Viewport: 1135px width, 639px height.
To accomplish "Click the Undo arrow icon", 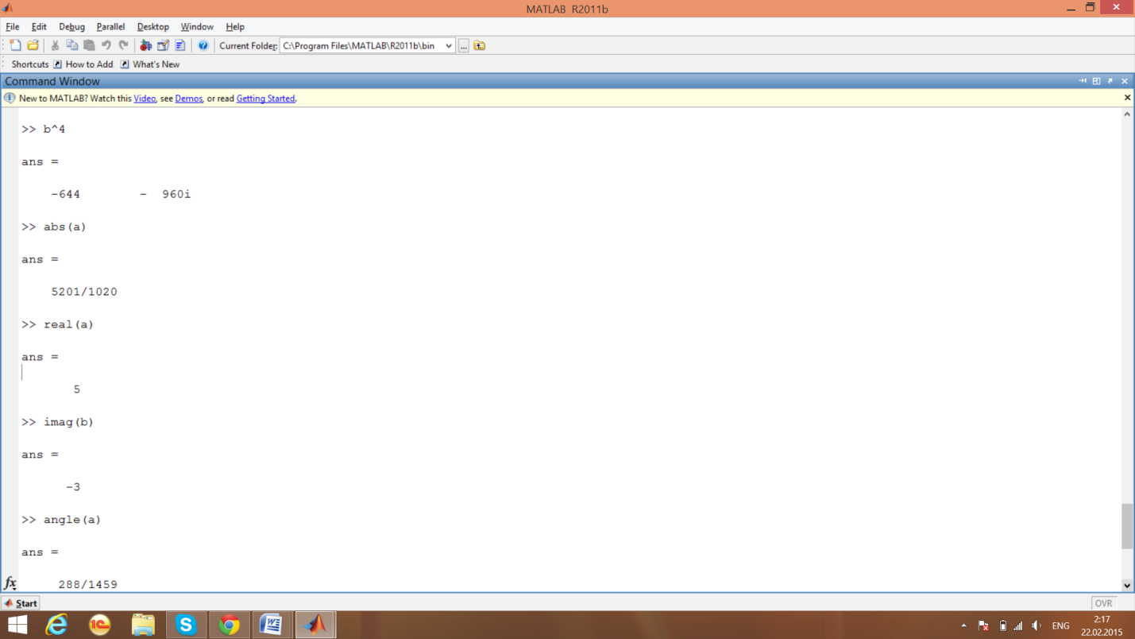I will (106, 45).
